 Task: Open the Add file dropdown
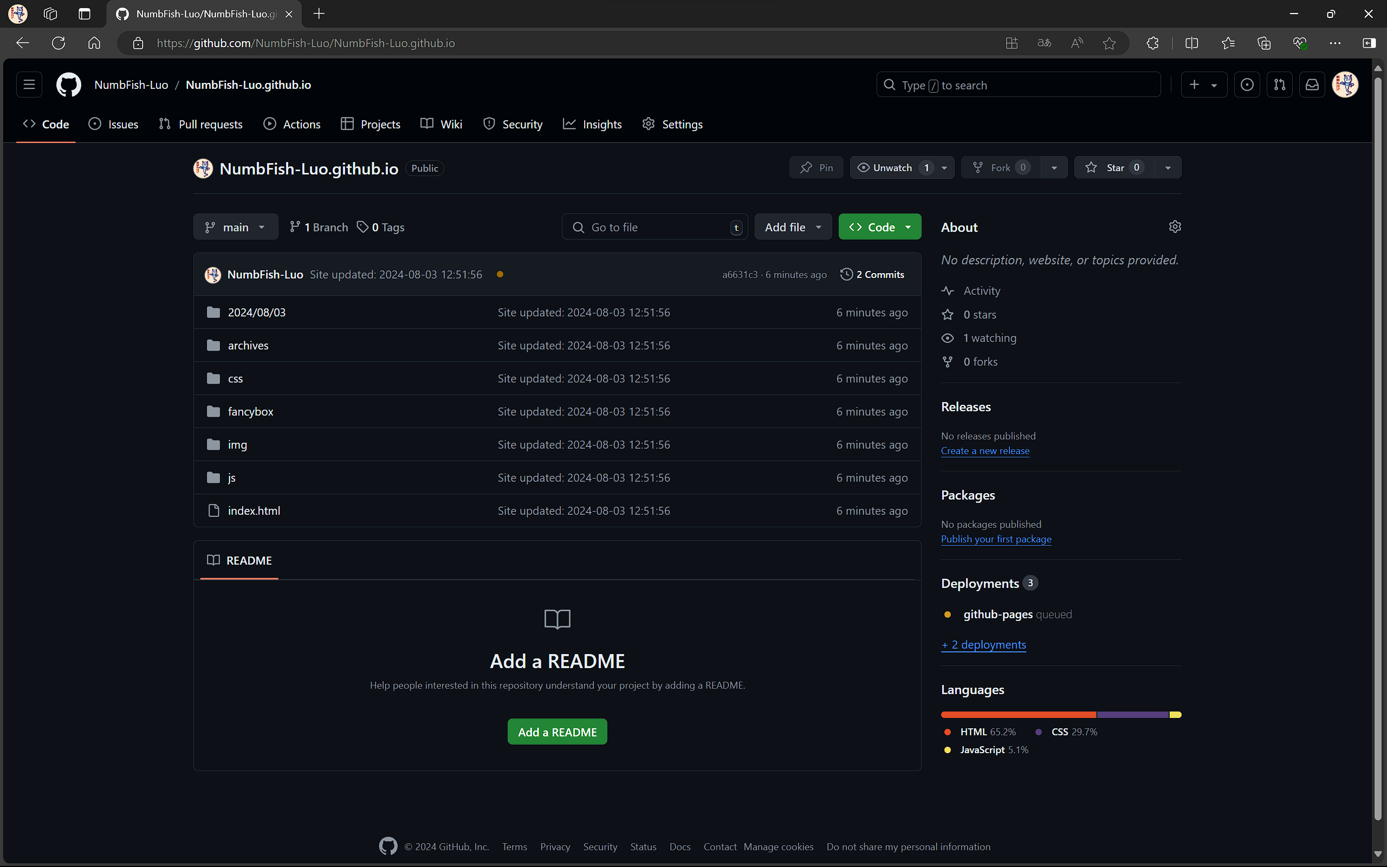pyautogui.click(x=793, y=227)
